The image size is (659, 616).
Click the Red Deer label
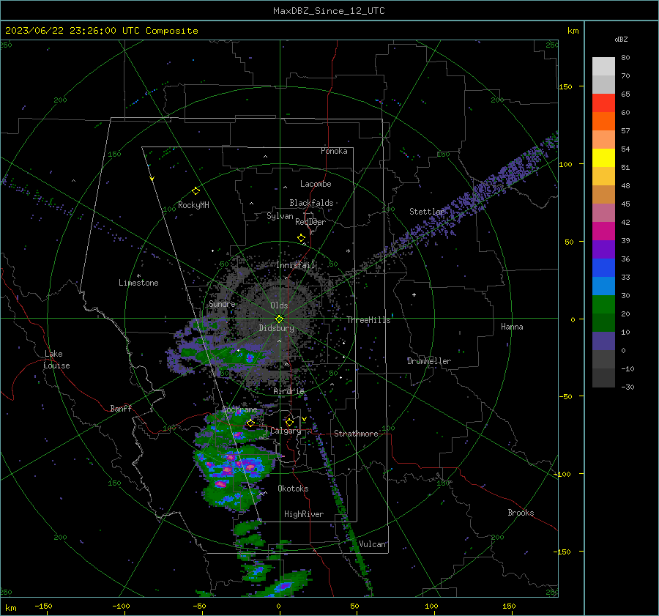pos(310,222)
